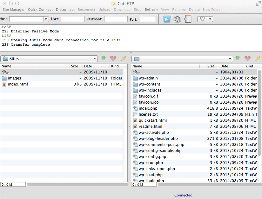Click the quickstart.html file icon

[135, 120]
